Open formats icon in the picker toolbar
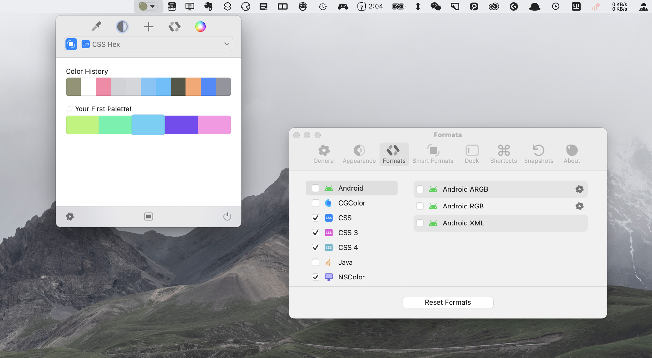652x358 pixels. 174,26
